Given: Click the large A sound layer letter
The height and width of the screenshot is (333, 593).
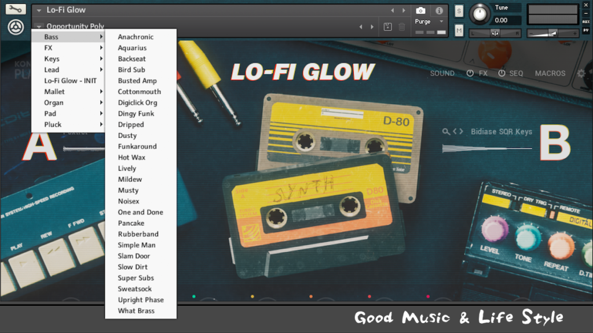Looking at the screenshot, I should point(39,146).
